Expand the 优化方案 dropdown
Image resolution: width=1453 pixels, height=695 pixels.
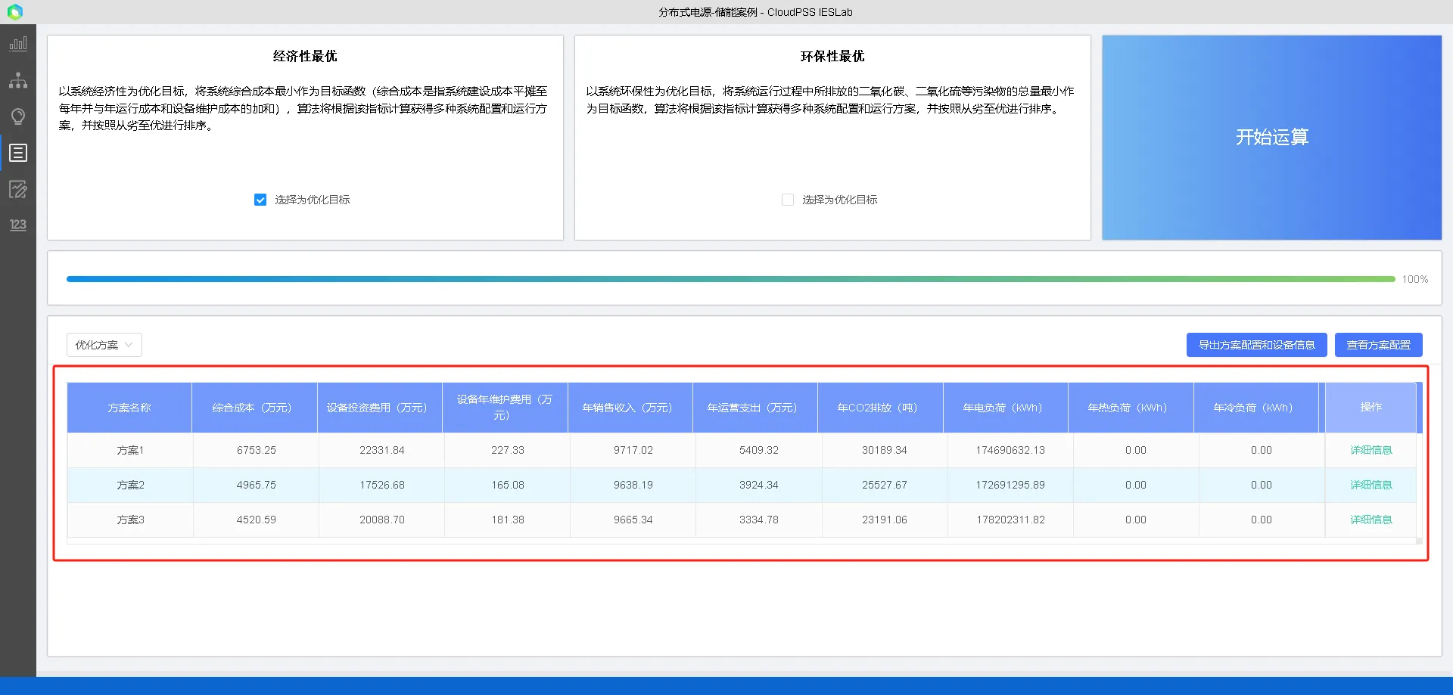104,345
